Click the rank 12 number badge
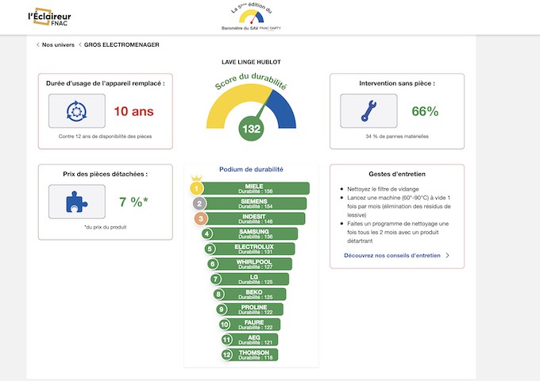The width and height of the screenshot is (540, 381). (226, 355)
